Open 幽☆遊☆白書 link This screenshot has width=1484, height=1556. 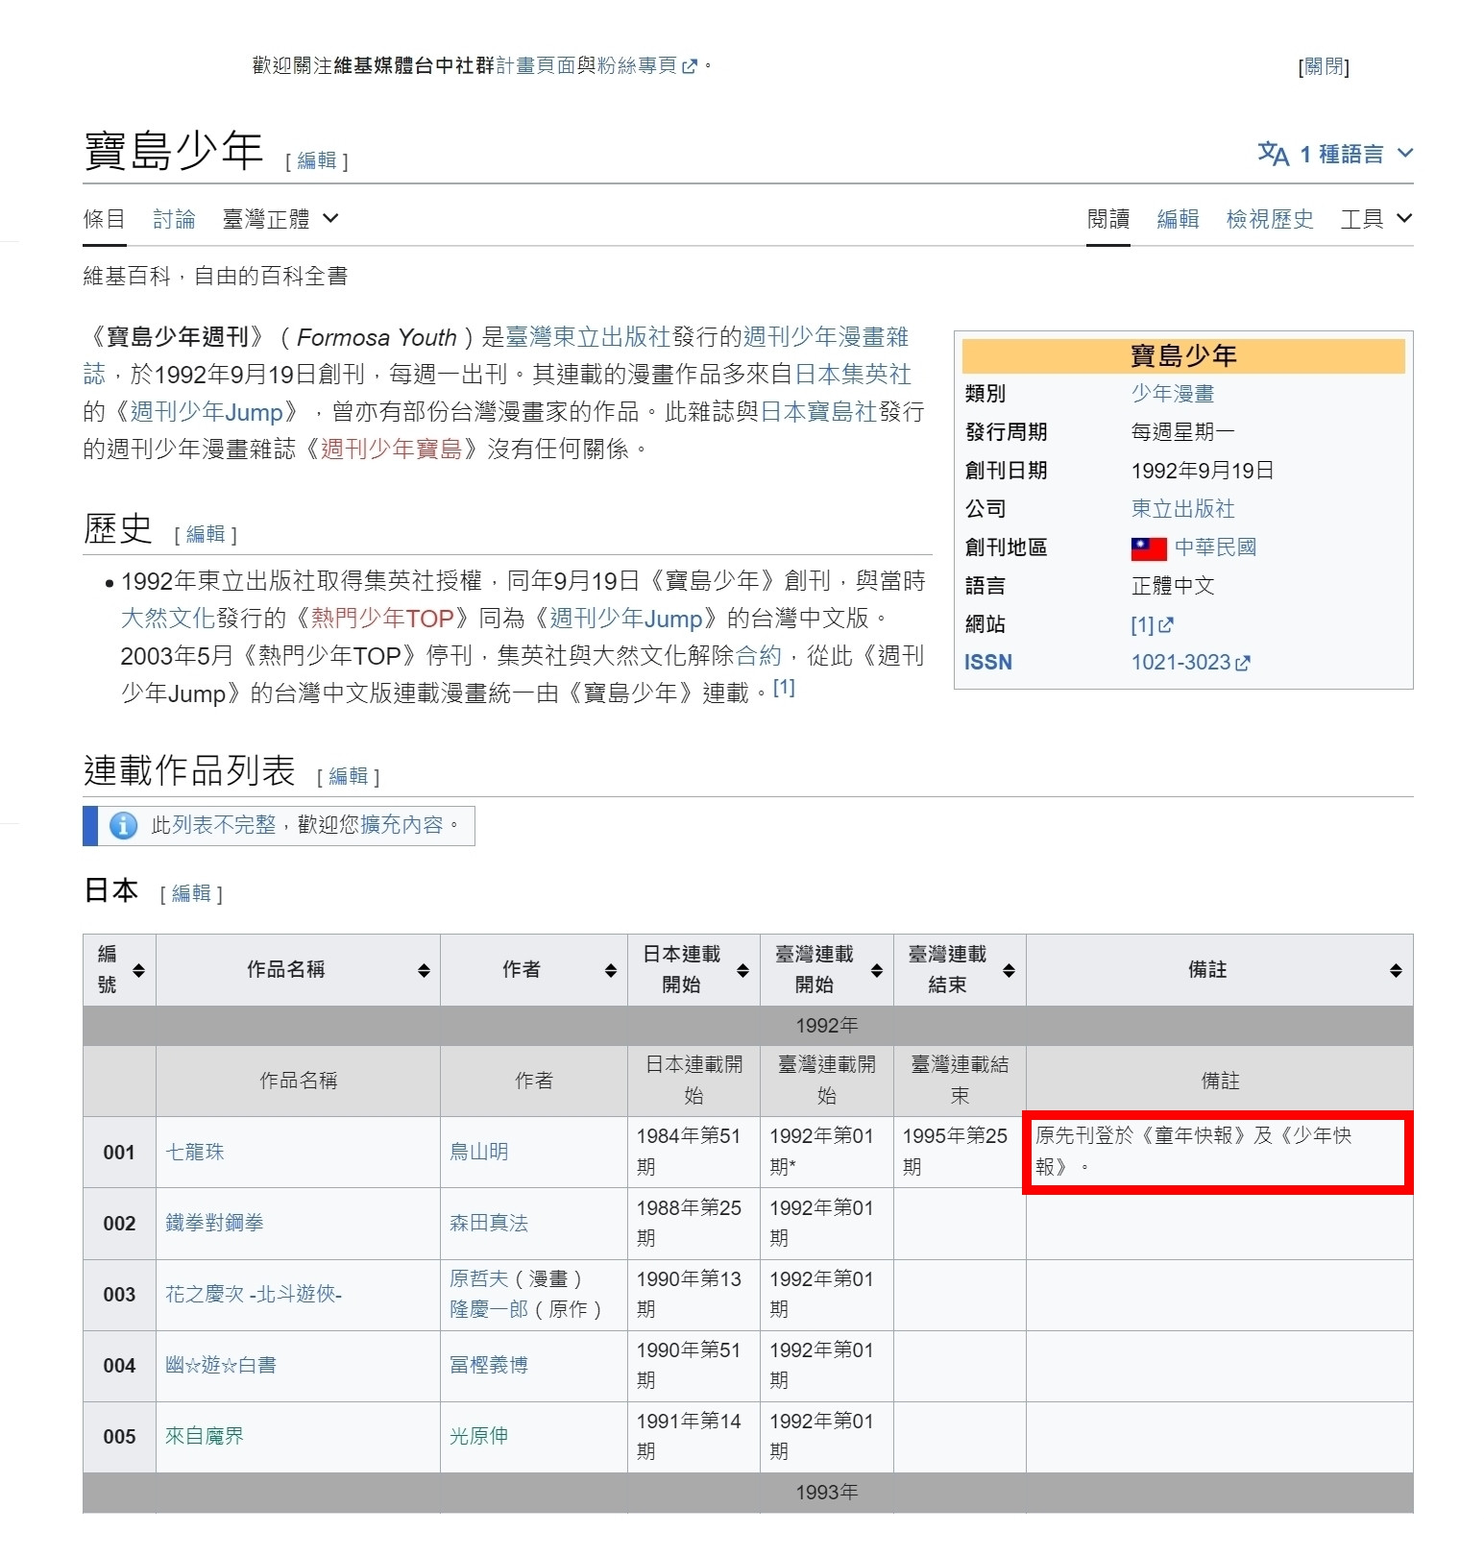[x=221, y=1365]
